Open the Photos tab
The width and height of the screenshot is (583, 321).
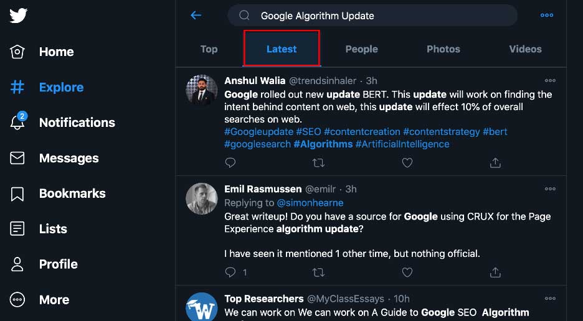(443, 49)
